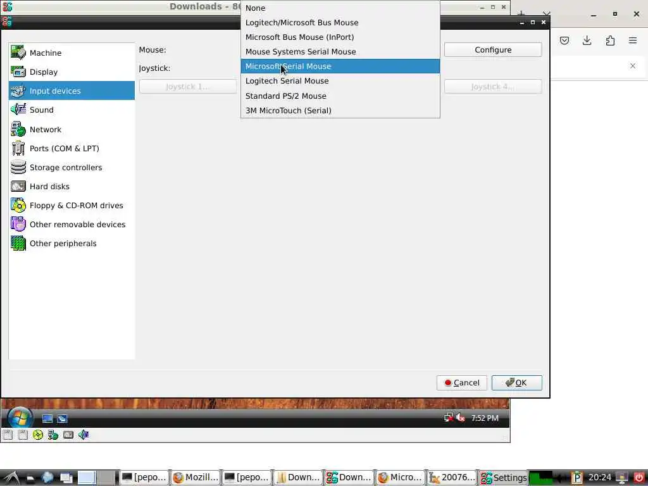Switch to first [pepo... terminal taskbar item

click(144, 478)
